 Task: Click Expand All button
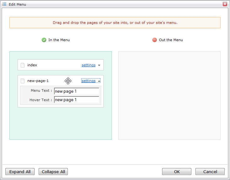click(20, 172)
